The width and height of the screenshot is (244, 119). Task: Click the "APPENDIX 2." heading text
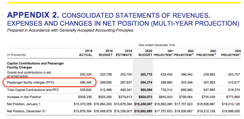(33, 15)
